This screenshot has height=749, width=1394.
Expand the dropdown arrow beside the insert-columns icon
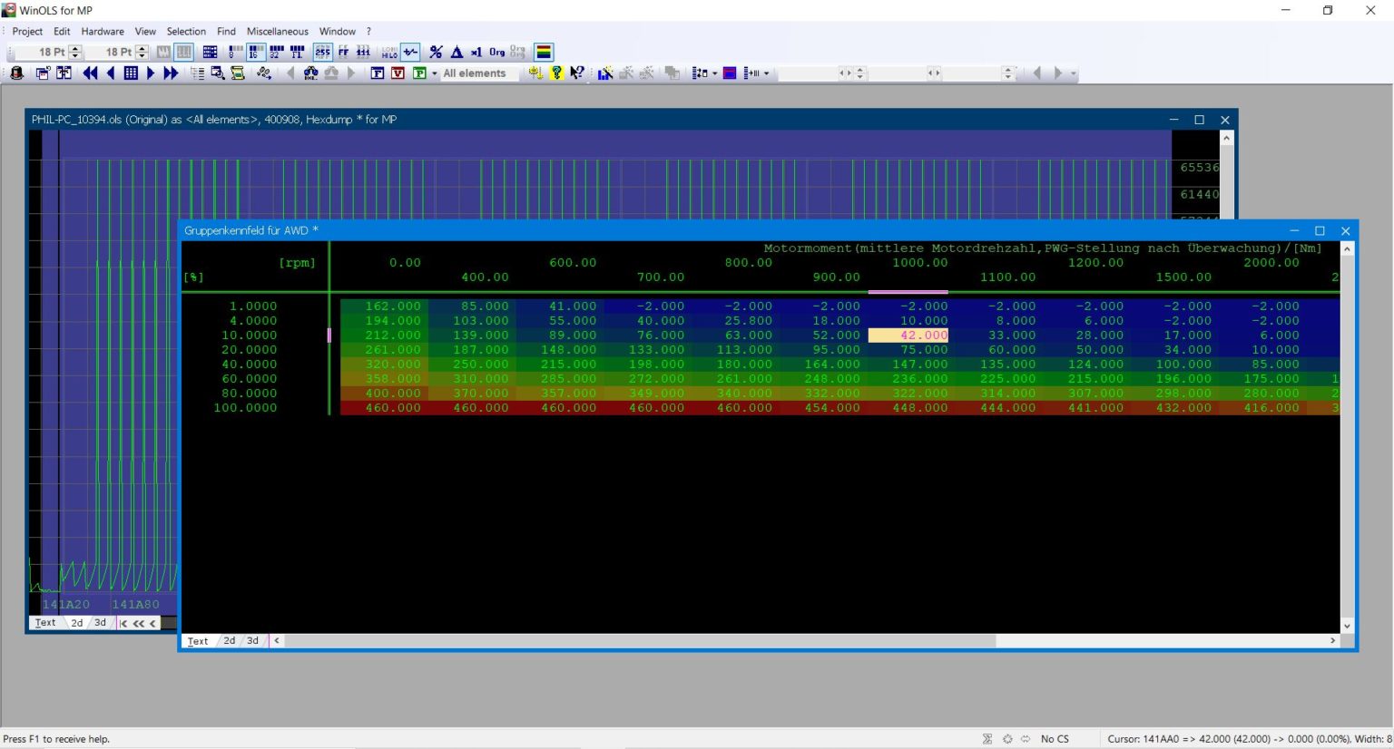click(766, 73)
